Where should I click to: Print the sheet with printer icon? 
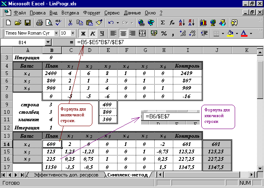point(40,23)
